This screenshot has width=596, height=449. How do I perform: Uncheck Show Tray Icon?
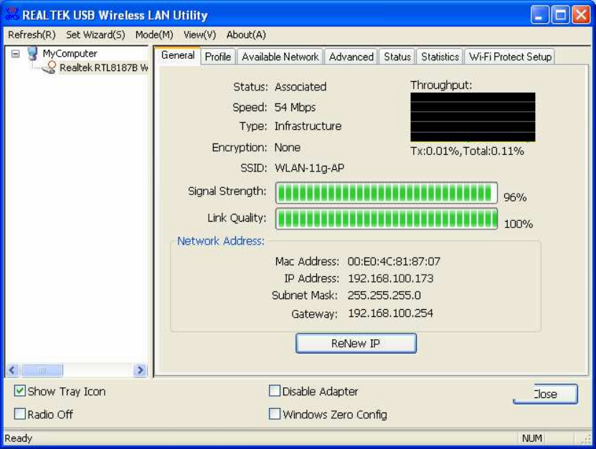coord(20,391)
